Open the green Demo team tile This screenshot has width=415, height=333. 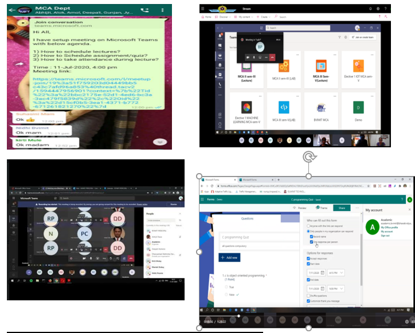coord(358,109)
